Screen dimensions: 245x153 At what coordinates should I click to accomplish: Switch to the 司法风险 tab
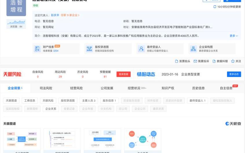point(46,88)
